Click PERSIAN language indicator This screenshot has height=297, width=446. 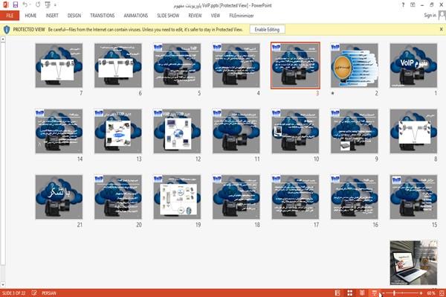point(49,293)
